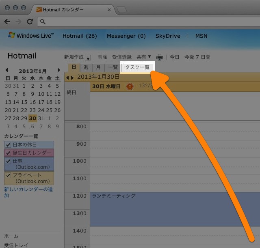The width and height of the screenshot is (260, 248).
Task: Expand the 共有 dropdown menu
Action: pyautogui.click(x=143, y=57)
